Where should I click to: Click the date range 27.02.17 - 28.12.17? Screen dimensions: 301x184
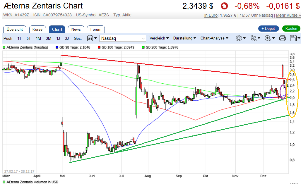pyautogui.click(x=19, y=171)
